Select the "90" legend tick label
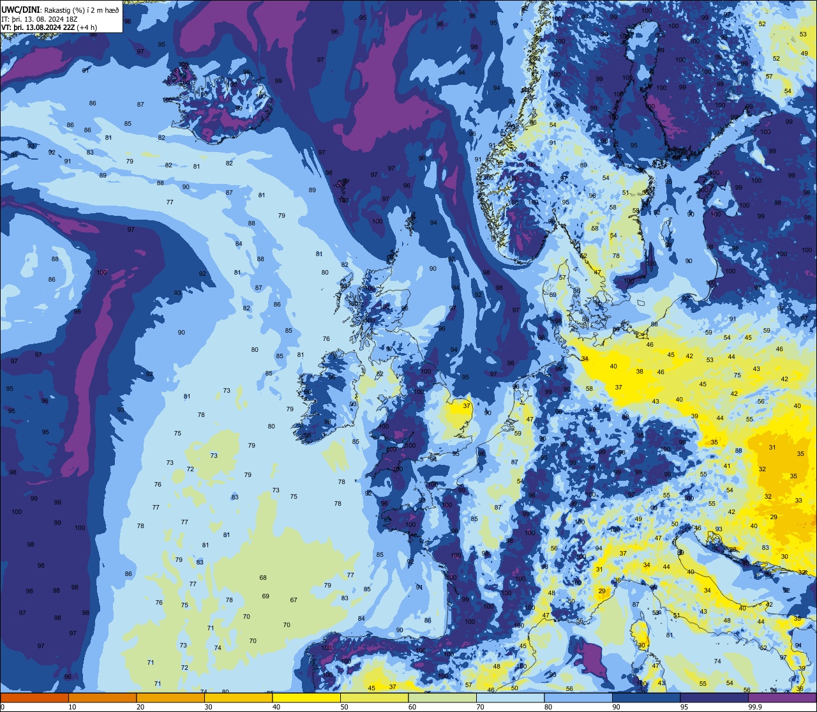This screenshot has height=712, width=817. [x=616, y=707]
